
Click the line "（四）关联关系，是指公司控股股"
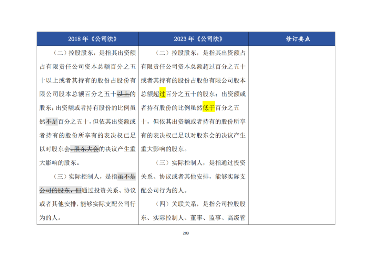pyautogui.click(x=200, y=204)
